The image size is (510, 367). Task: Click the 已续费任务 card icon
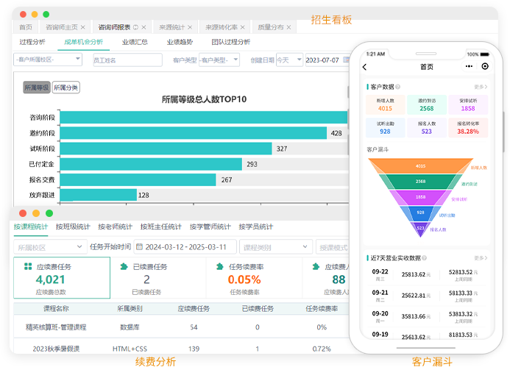point(124,266)
